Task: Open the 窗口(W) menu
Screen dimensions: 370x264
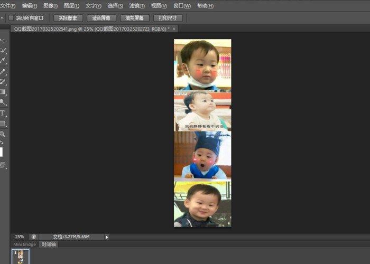Action: pos(182,6)
